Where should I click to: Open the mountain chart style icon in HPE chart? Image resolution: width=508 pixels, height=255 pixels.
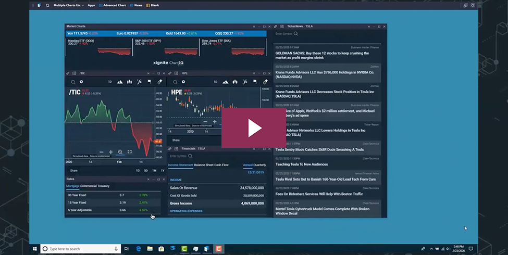tap(225, 82)
